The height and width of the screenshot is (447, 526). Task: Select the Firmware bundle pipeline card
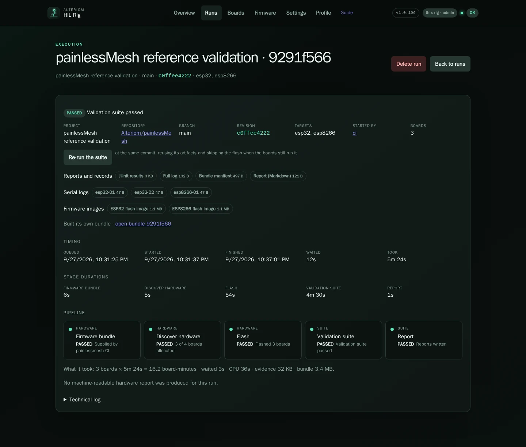click(x=102, y=340)
